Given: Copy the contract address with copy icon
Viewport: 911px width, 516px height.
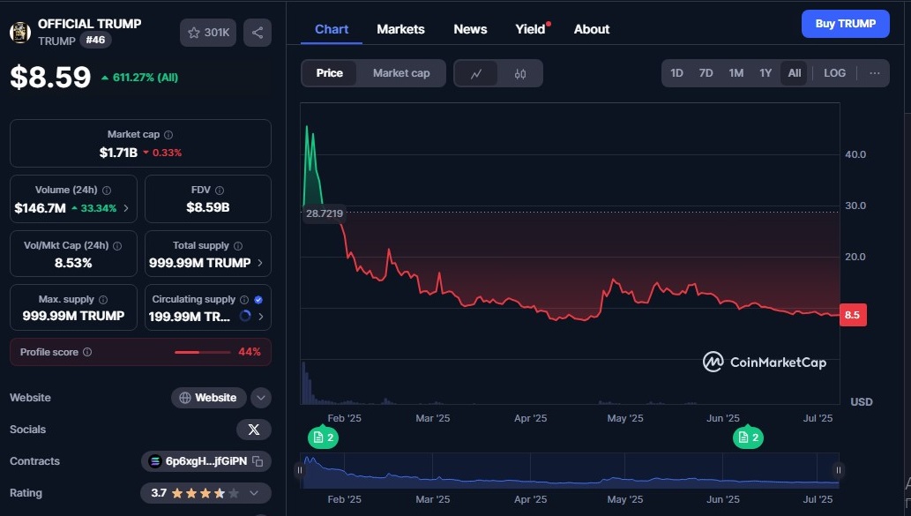Looking at the screenshot, I should 258,461.
